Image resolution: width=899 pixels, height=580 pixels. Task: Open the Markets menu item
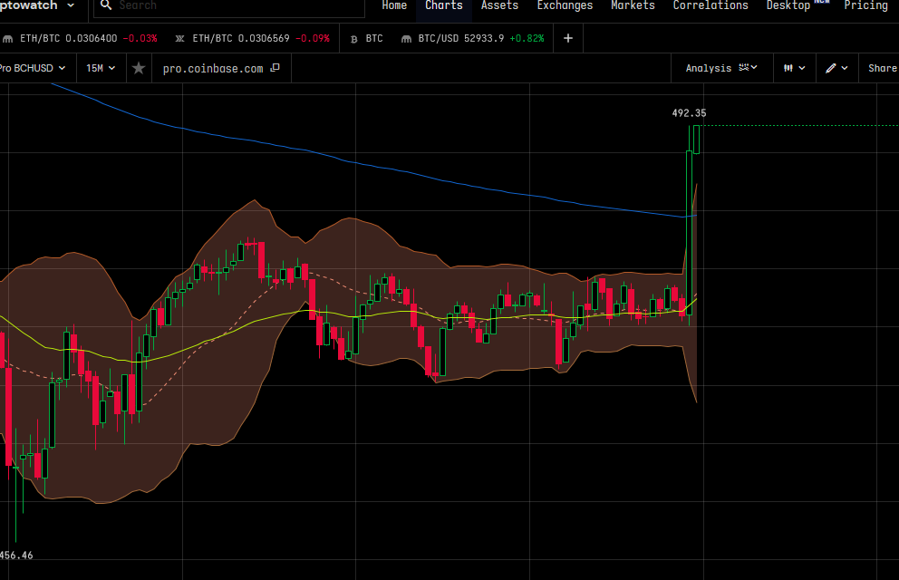tap(633, 5)
